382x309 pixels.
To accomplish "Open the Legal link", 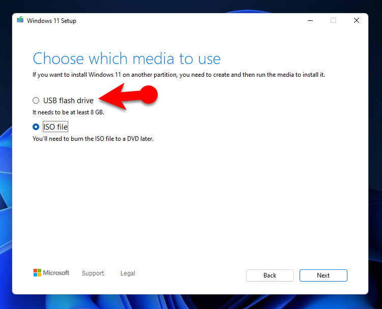I will (x=128, y=273).
